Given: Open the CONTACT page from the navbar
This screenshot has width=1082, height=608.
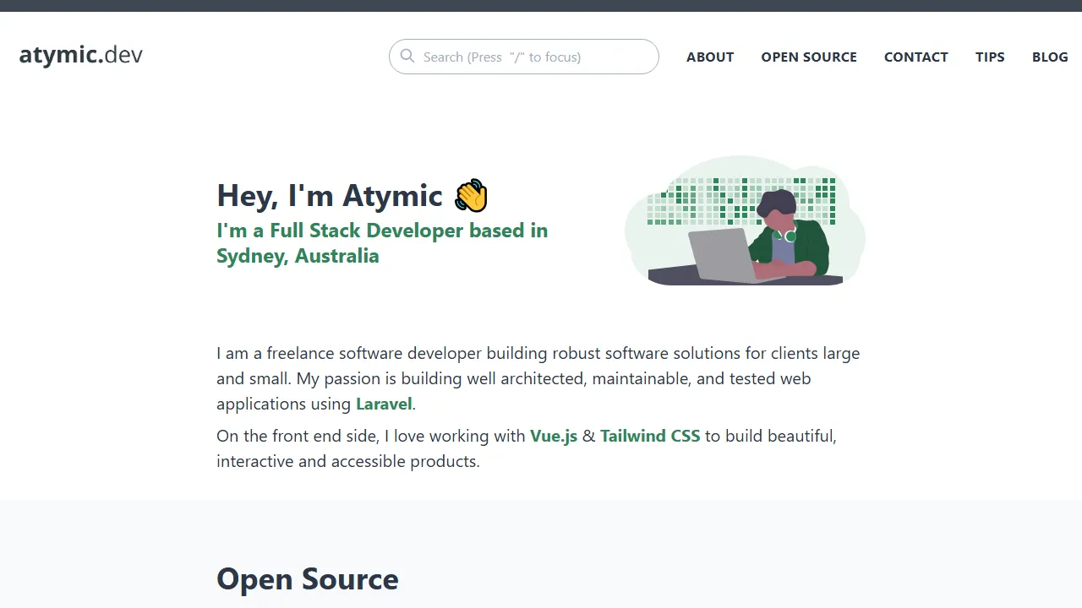Looking at the screenshot, I should coord(916,57).
